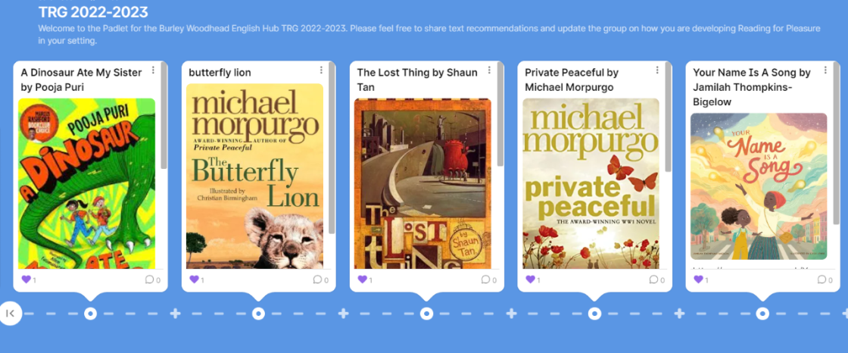
Task: Open options menu on Dinosaur Ate My Sister post
Action: pyautogui.click(x=153, y=70)
